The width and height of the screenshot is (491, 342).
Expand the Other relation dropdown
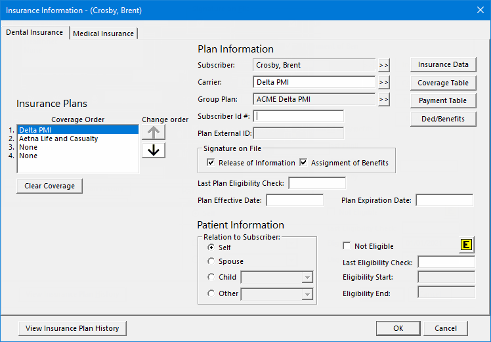pos(307,294)
